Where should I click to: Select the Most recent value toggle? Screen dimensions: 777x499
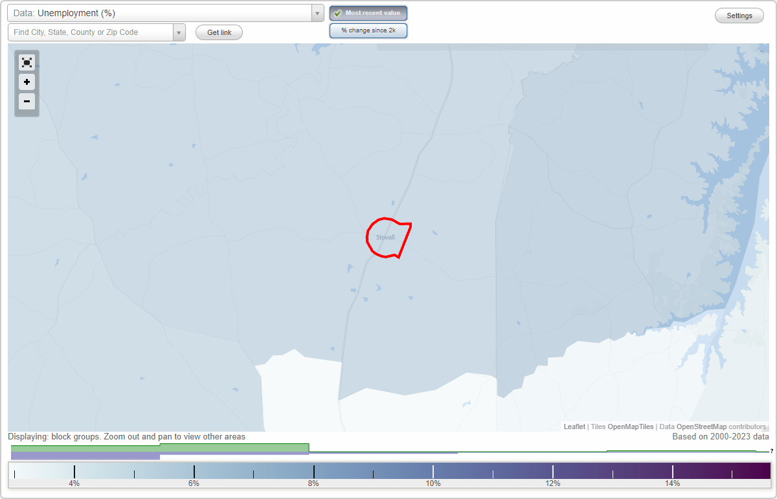pyautogui.click(x=368, y=13)
